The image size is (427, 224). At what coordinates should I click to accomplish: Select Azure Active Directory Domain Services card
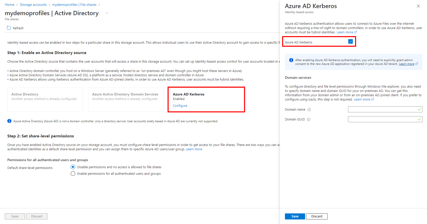126,99
